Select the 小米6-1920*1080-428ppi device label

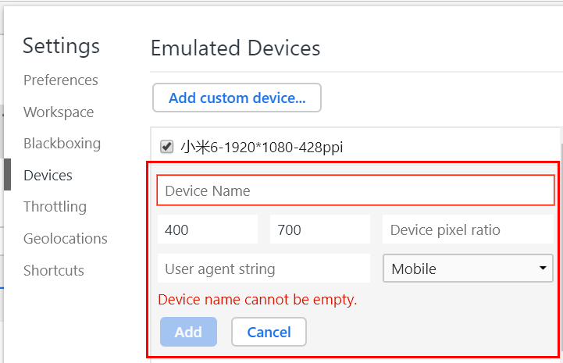(x=262, y=148)
